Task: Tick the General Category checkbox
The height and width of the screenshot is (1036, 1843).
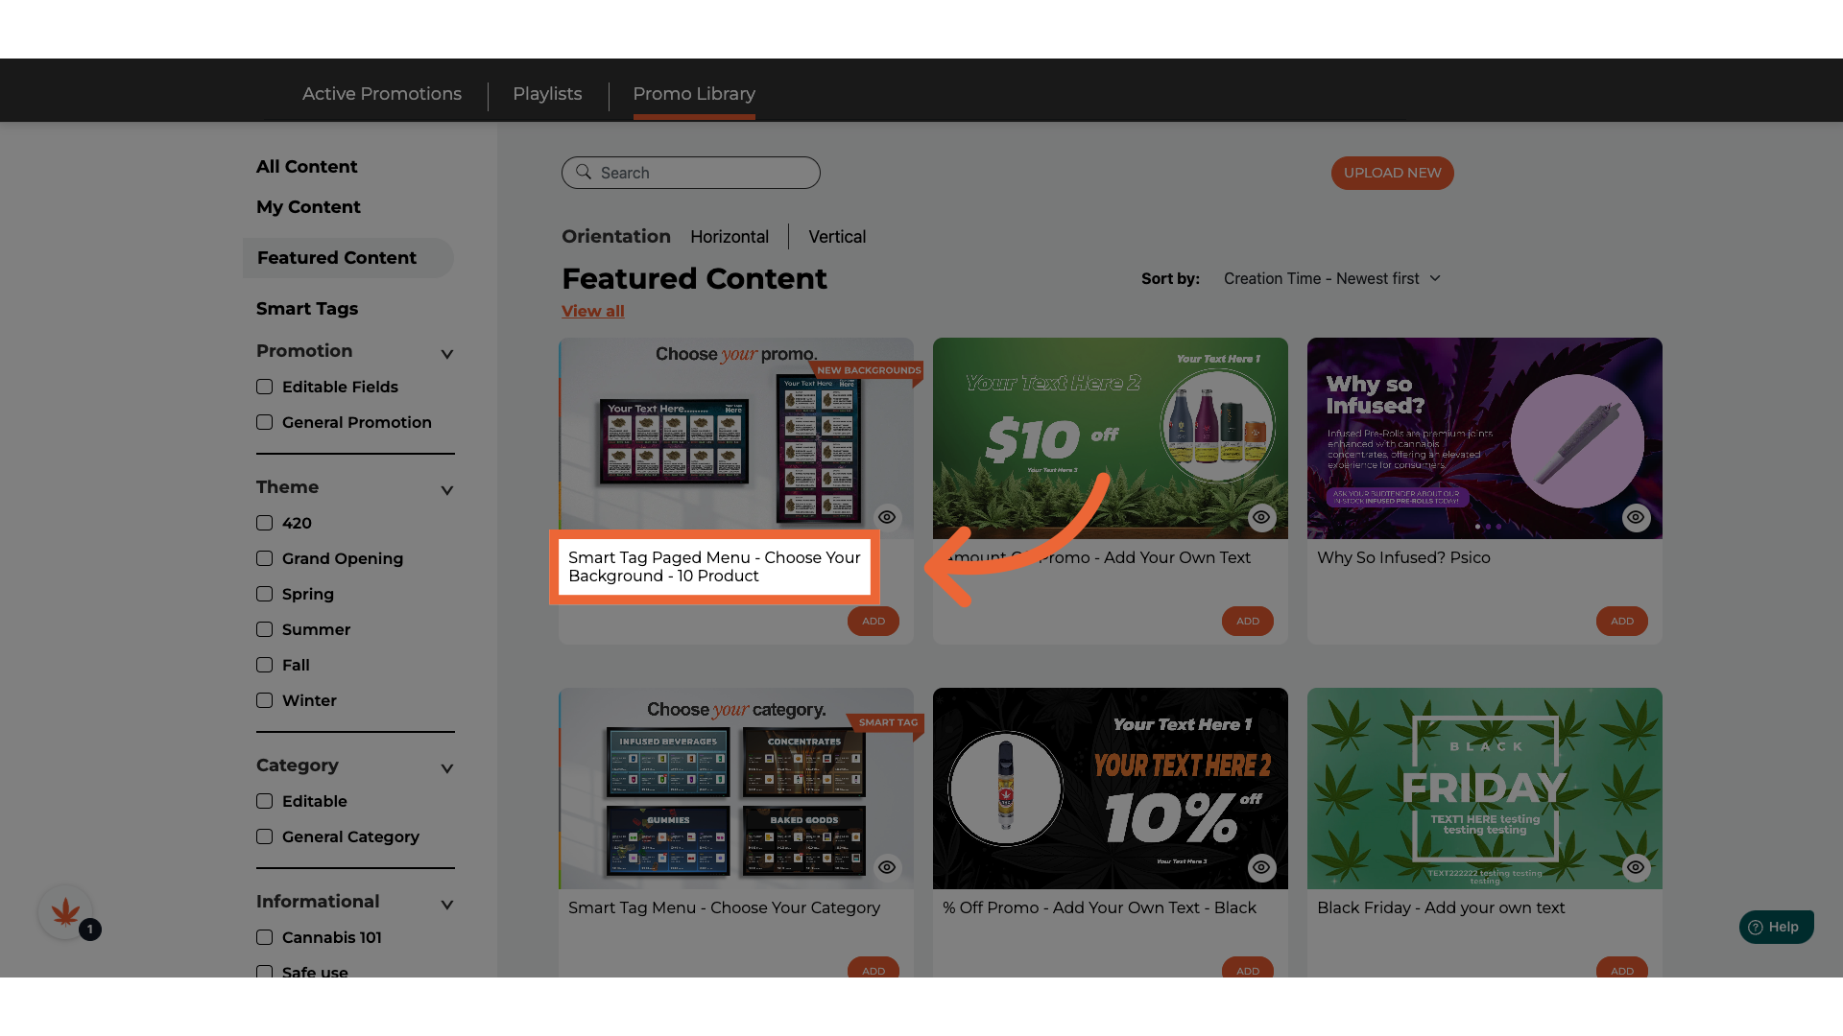Action: 265,836
